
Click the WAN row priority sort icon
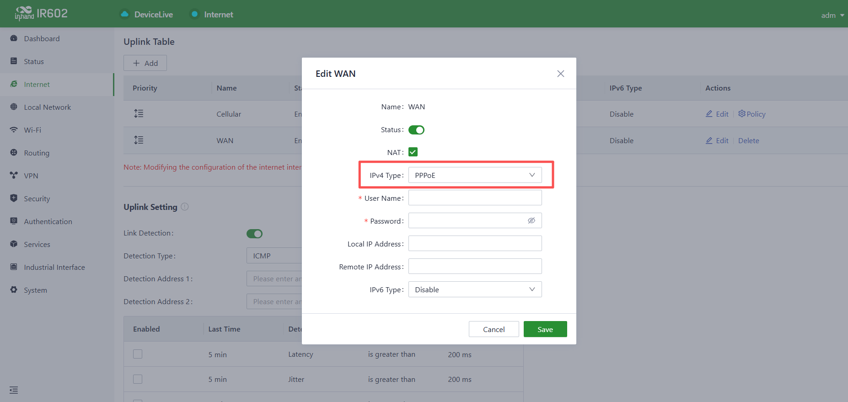(139, 140)
